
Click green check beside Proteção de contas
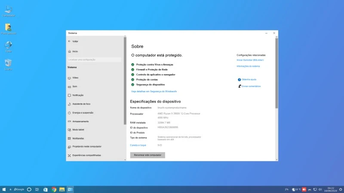(x=132, y=80)
